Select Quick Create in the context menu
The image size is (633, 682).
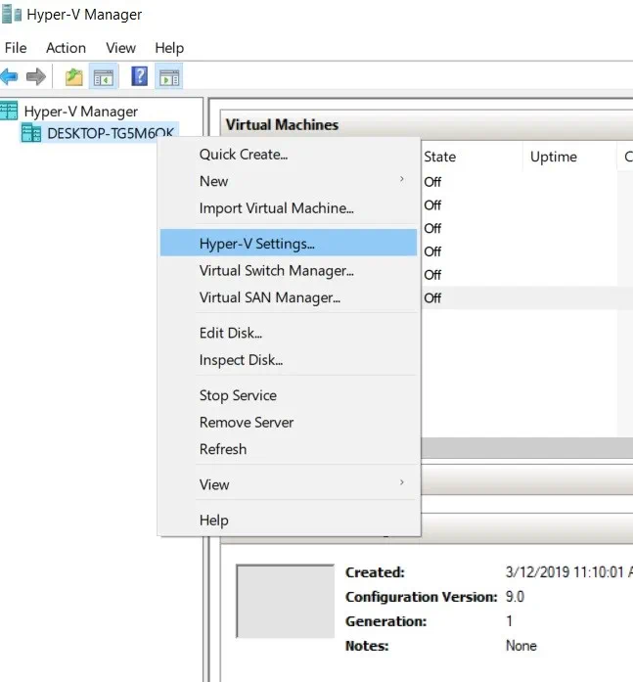pos(243,154)
